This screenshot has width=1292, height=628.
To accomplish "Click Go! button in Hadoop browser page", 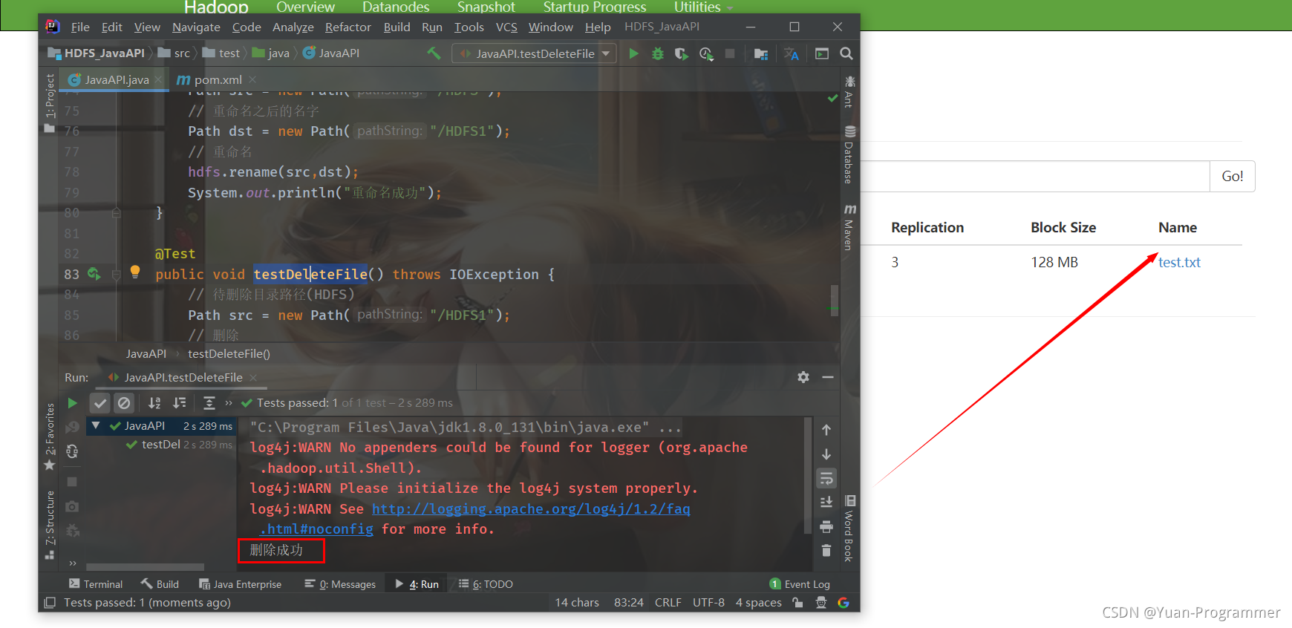I will tap(1233, 177).
